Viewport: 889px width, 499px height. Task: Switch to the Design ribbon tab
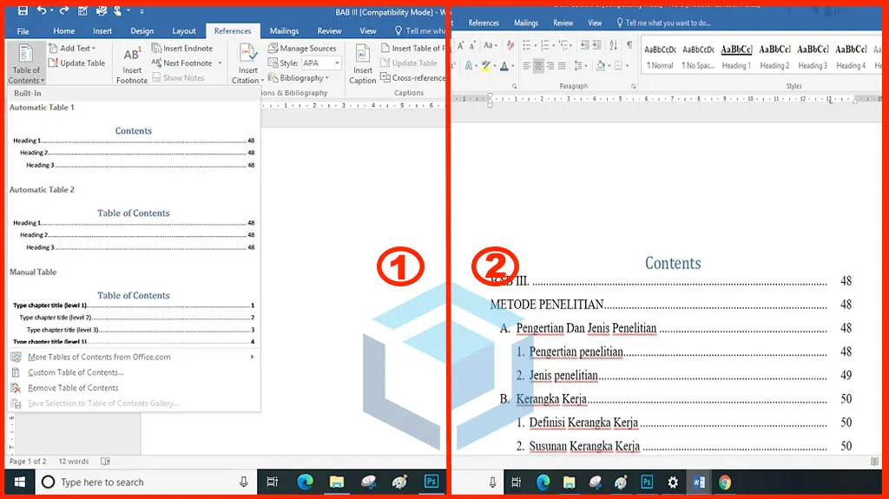pyautogui.click(x=142, y=31)
